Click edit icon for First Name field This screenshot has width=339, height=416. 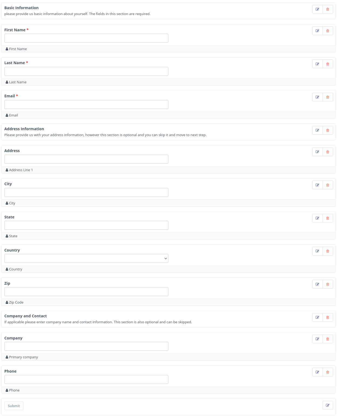[317, 31]
